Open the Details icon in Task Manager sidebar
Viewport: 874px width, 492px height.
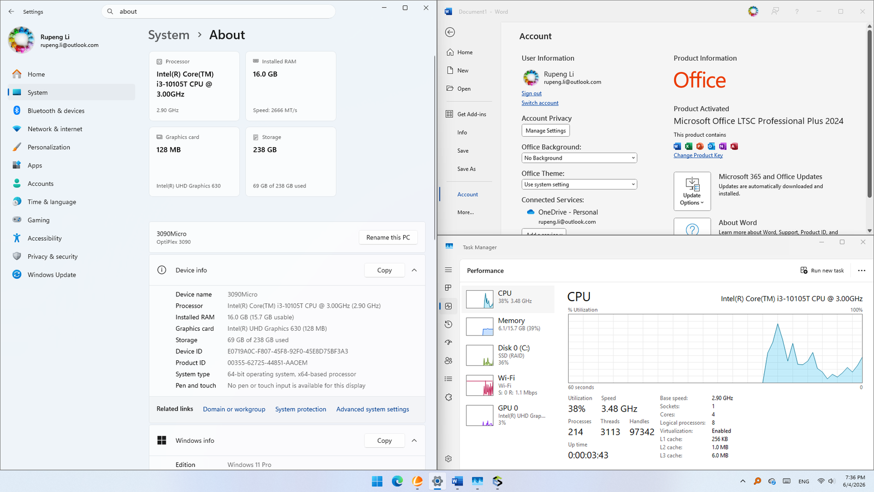448,379
